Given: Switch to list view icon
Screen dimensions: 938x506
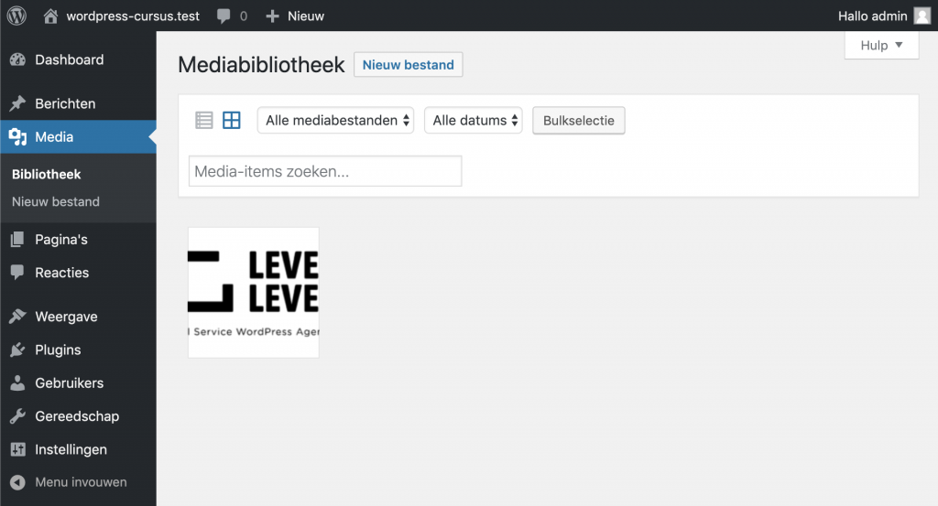Looking at the screenshot, I should point(204,120).
